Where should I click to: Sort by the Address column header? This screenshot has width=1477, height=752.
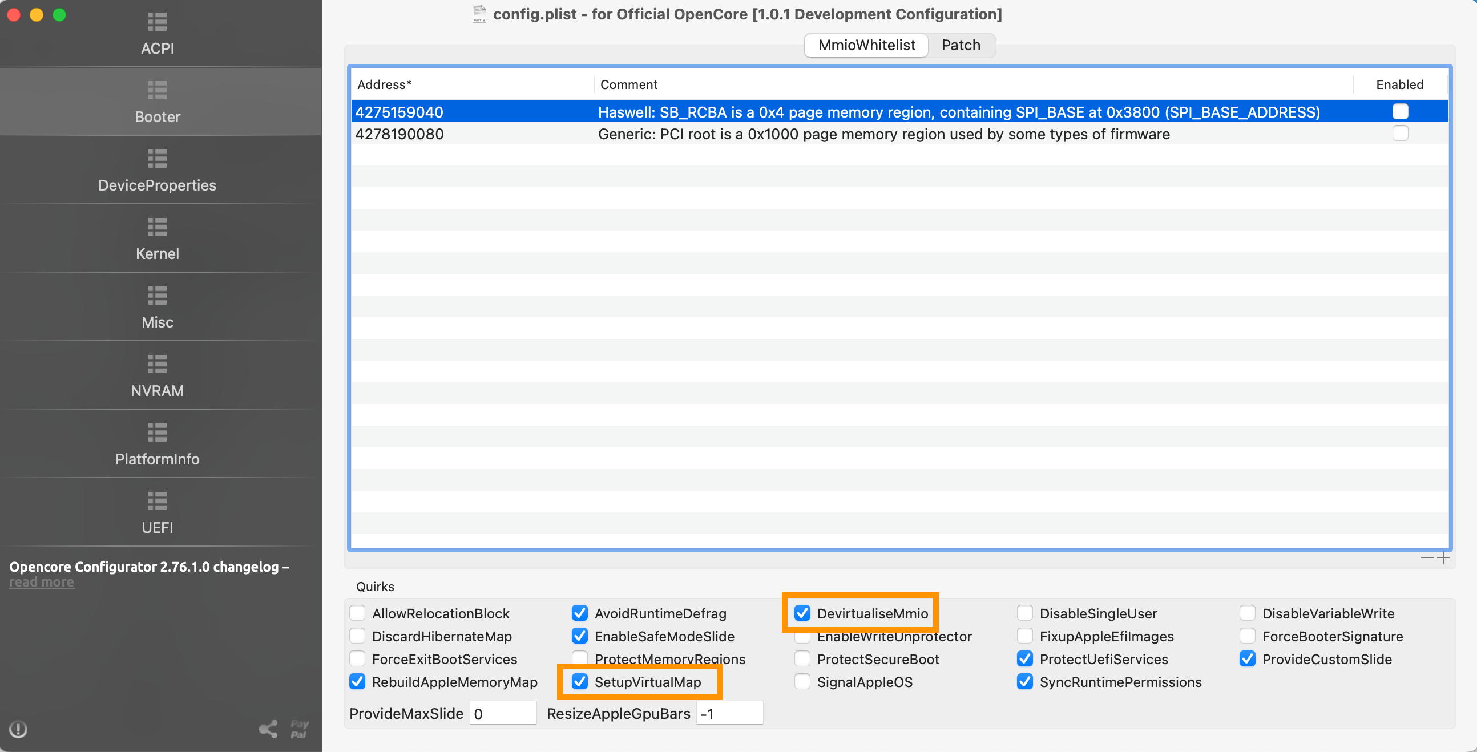pyautogui.click(x=473, y=84)
